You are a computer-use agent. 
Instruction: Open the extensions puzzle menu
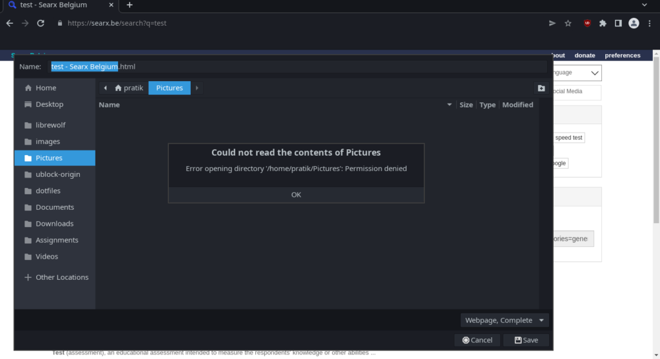(x=603, y=23)
